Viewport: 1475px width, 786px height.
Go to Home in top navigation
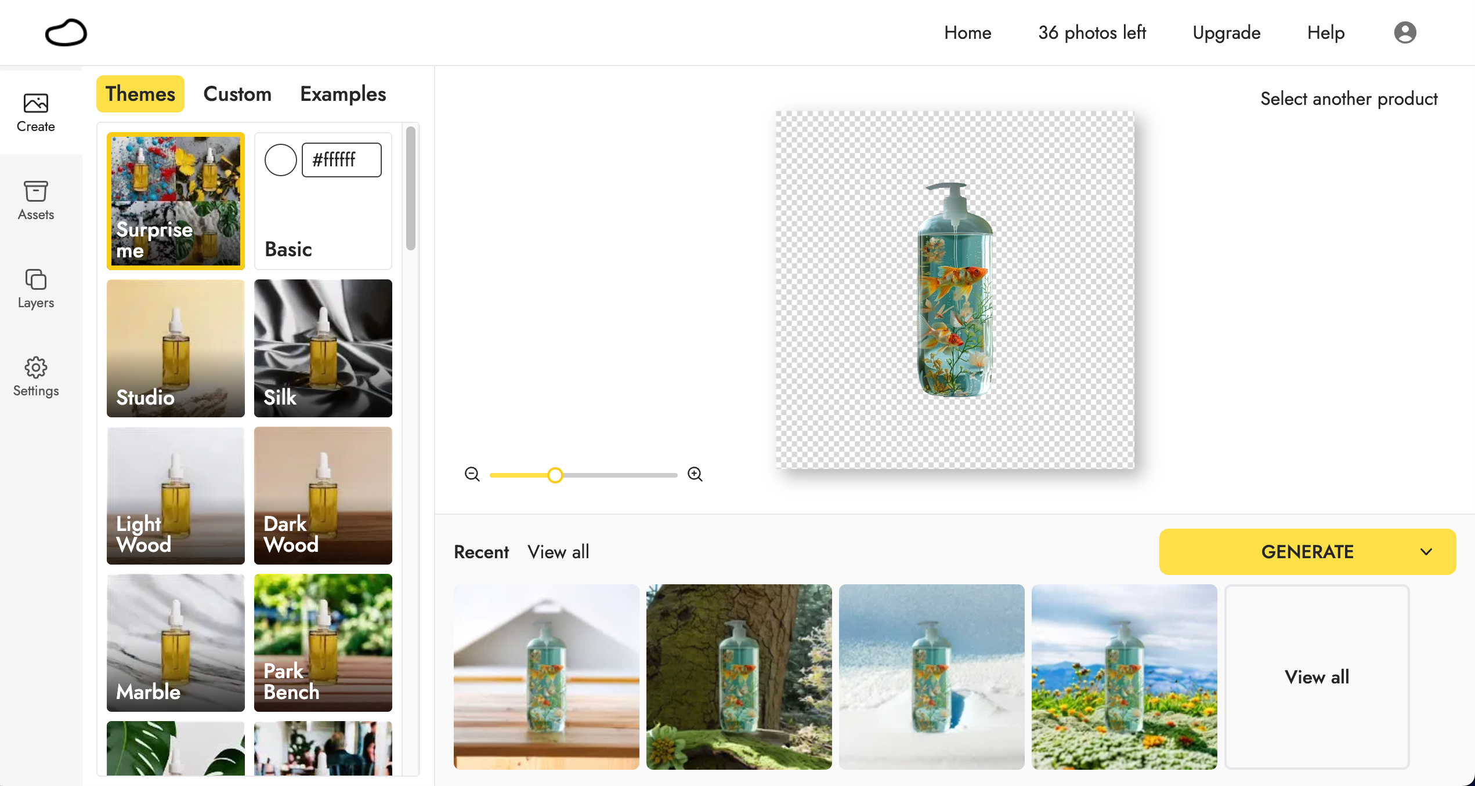[967, 32]
